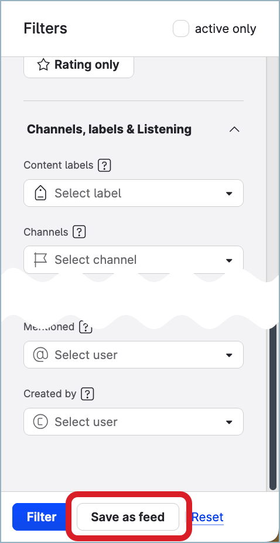Enable the active only checkbox

(181, 29)
